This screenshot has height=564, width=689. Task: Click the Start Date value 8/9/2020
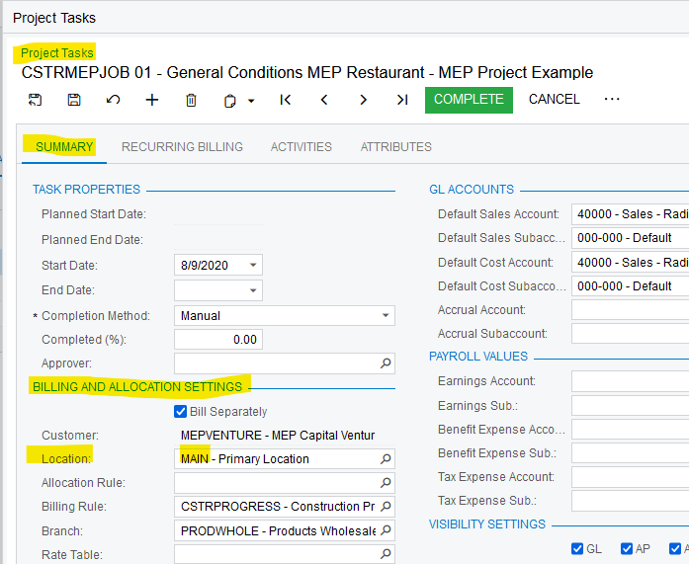[x=205, y=266]
